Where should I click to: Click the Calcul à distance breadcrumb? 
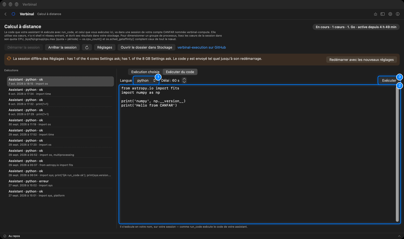49,14
